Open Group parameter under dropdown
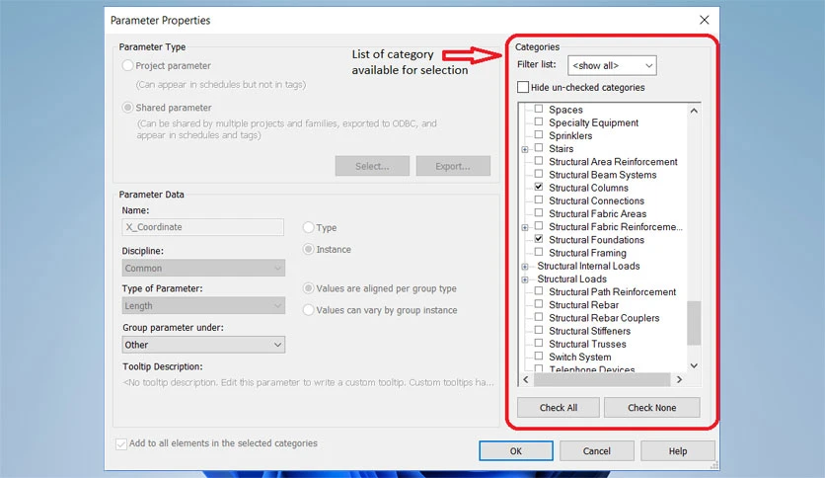Image resolution: width=825 pixels, height=478 pixels. [203, 345]
